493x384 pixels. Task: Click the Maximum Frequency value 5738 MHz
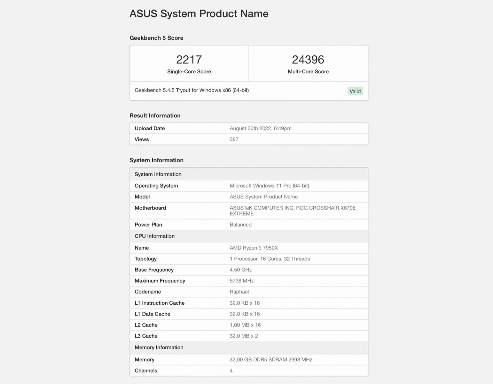(241, 281)
